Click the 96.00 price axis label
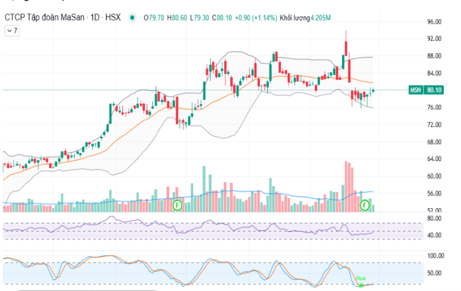This screenshot has width=461, height=291. [434, 22]
